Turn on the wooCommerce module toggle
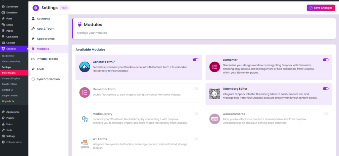 coord(326,114)
